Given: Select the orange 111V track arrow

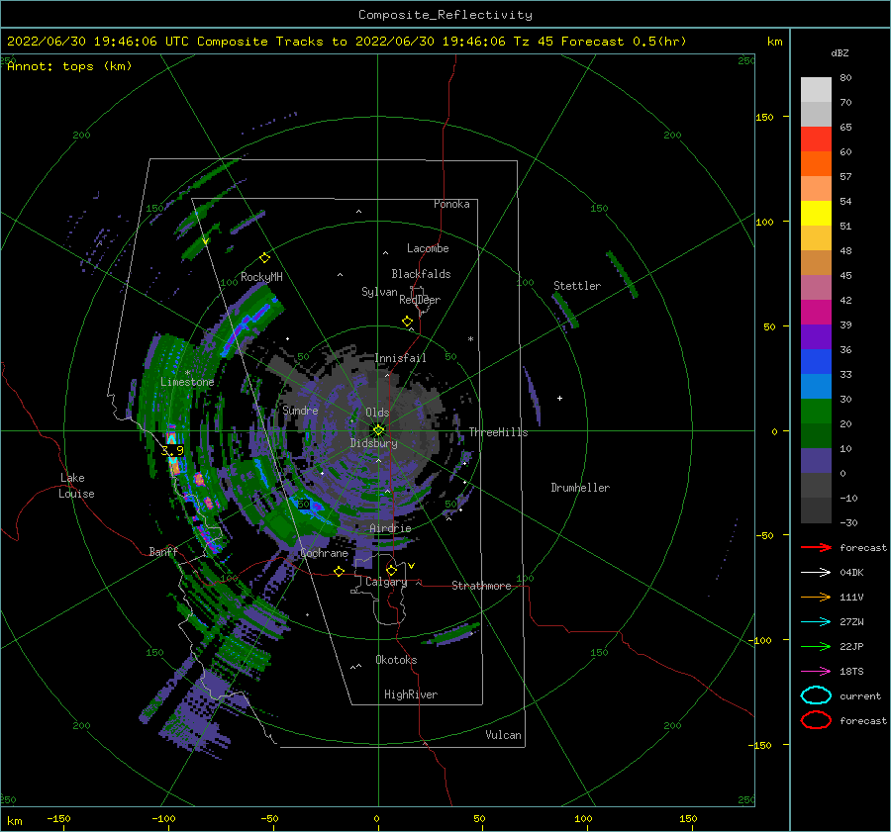Looking at the screenshot, I should 816,597.
